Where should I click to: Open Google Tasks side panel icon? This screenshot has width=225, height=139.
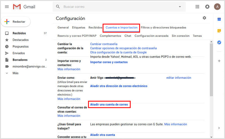pos(219,42)
